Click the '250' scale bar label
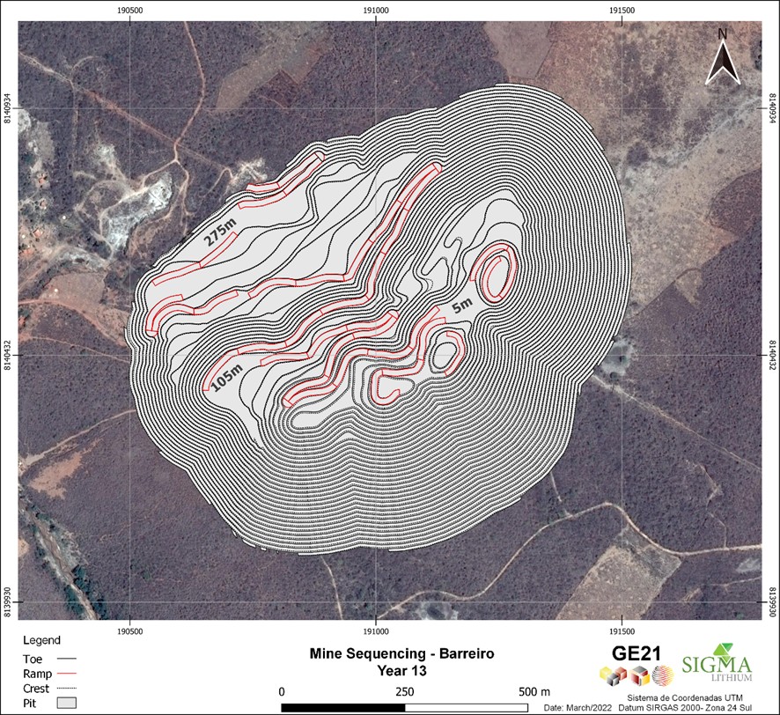780x715 pixels. pyautogui.click(x=405, y=690)
